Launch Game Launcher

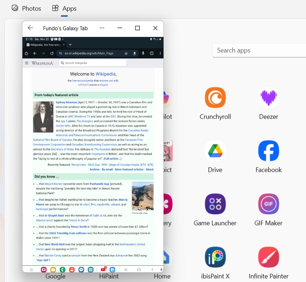coord(215,204)
